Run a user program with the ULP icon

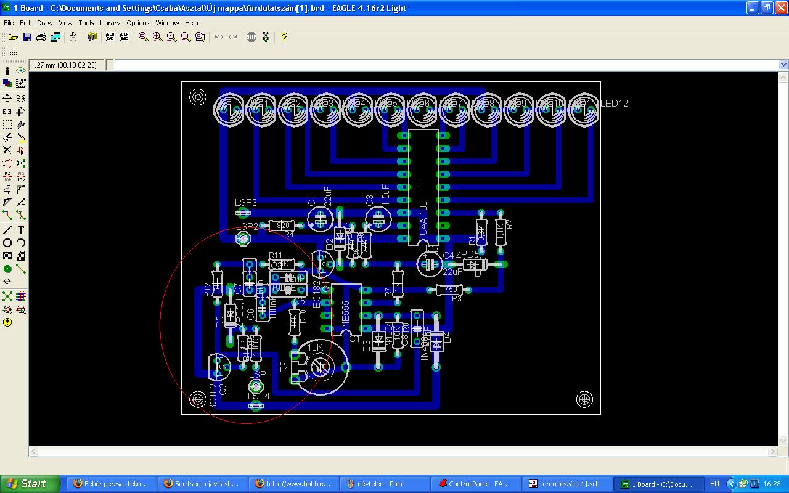click(x=125, y=37)
